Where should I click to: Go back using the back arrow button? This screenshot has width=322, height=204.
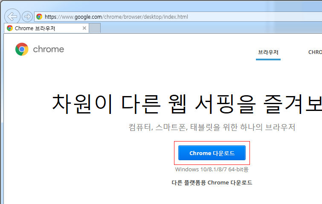pyautogui.click(x=12, y=17)
